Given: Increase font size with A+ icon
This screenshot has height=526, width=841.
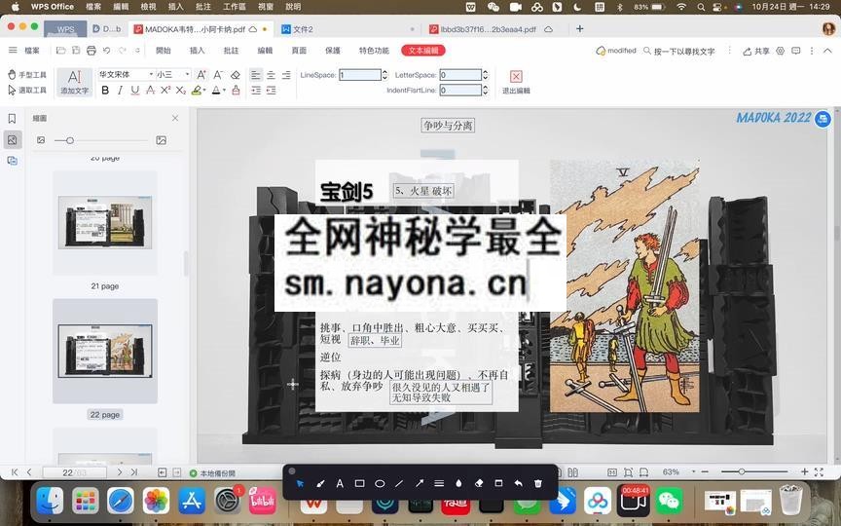Looking at the screenshot, I should click(x=201, y=75).
